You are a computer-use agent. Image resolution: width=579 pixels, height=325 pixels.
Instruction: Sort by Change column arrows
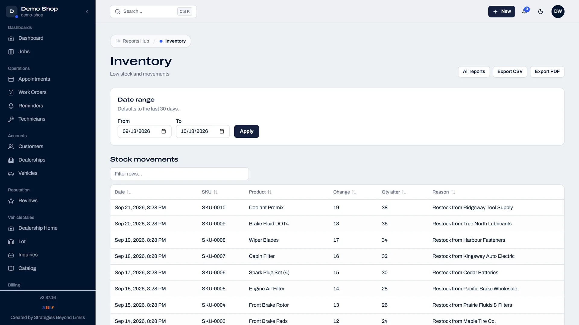pyautogui.click(x=354, y=192)
